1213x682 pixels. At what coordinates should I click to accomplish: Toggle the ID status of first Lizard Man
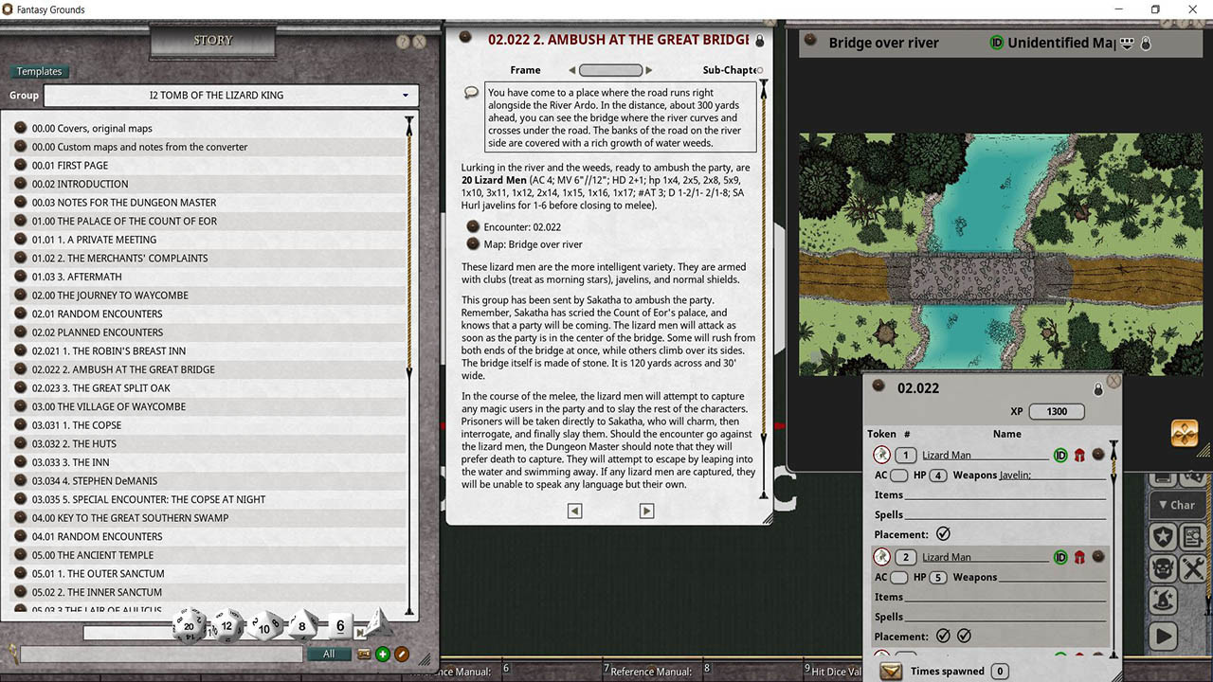1060,455
